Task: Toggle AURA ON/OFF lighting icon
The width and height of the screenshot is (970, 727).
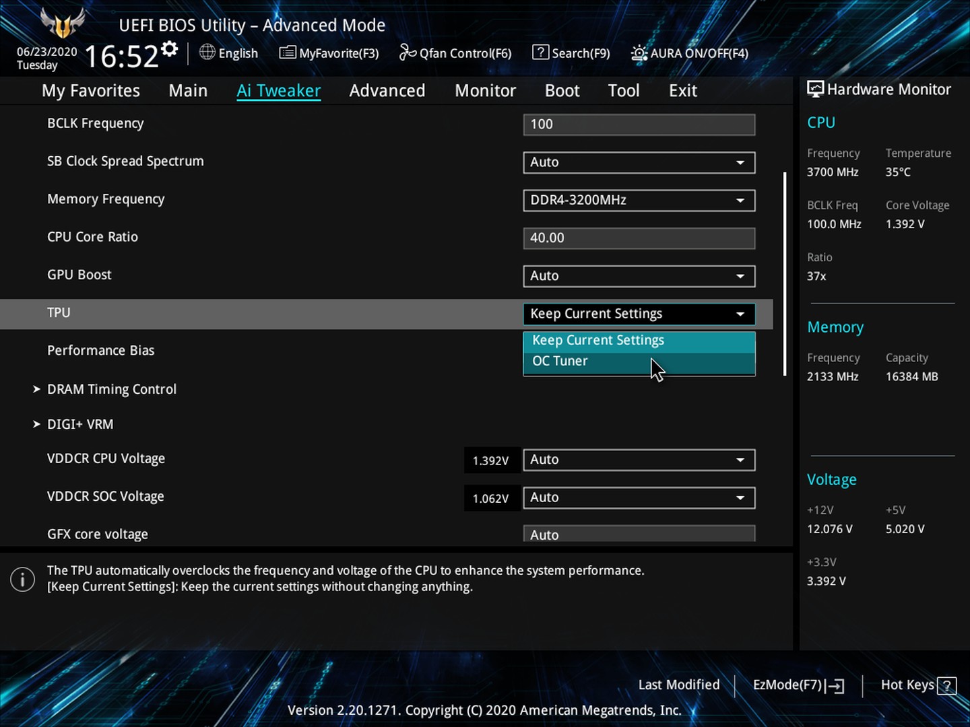Action: 639,53
